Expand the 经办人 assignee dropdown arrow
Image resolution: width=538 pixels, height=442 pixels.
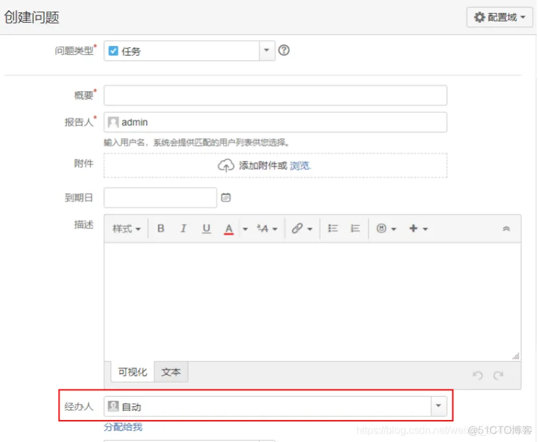coord(439,406)
